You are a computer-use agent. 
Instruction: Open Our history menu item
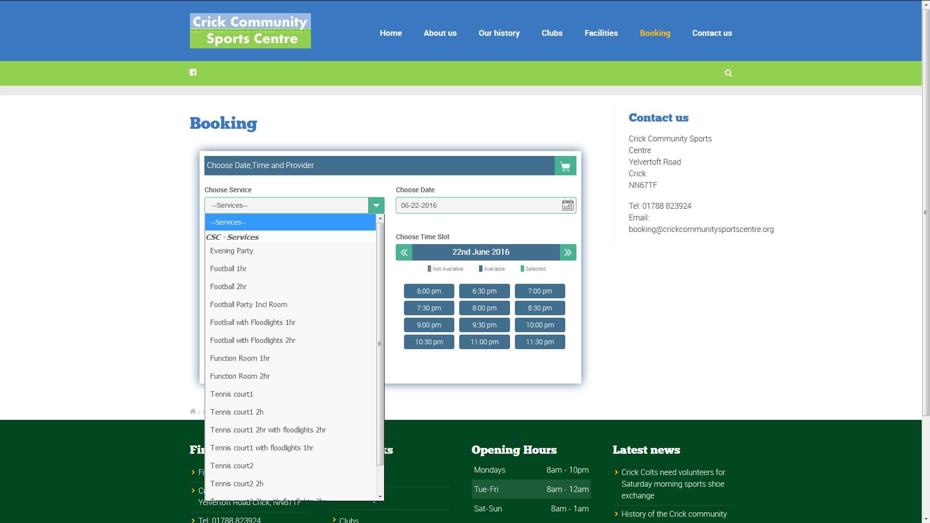tap(499, 33)
